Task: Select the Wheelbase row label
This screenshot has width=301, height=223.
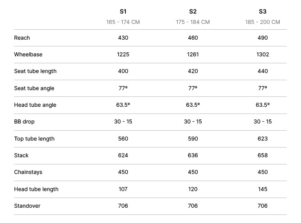Action: click(28, 55)
